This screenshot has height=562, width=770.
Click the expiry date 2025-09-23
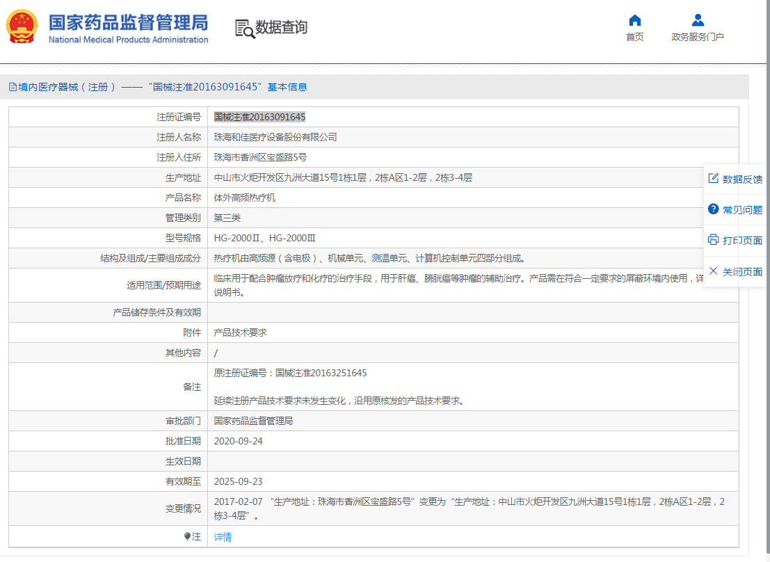(238, 481)
